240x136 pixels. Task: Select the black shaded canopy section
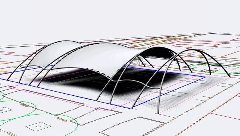(x=158, y=53)
